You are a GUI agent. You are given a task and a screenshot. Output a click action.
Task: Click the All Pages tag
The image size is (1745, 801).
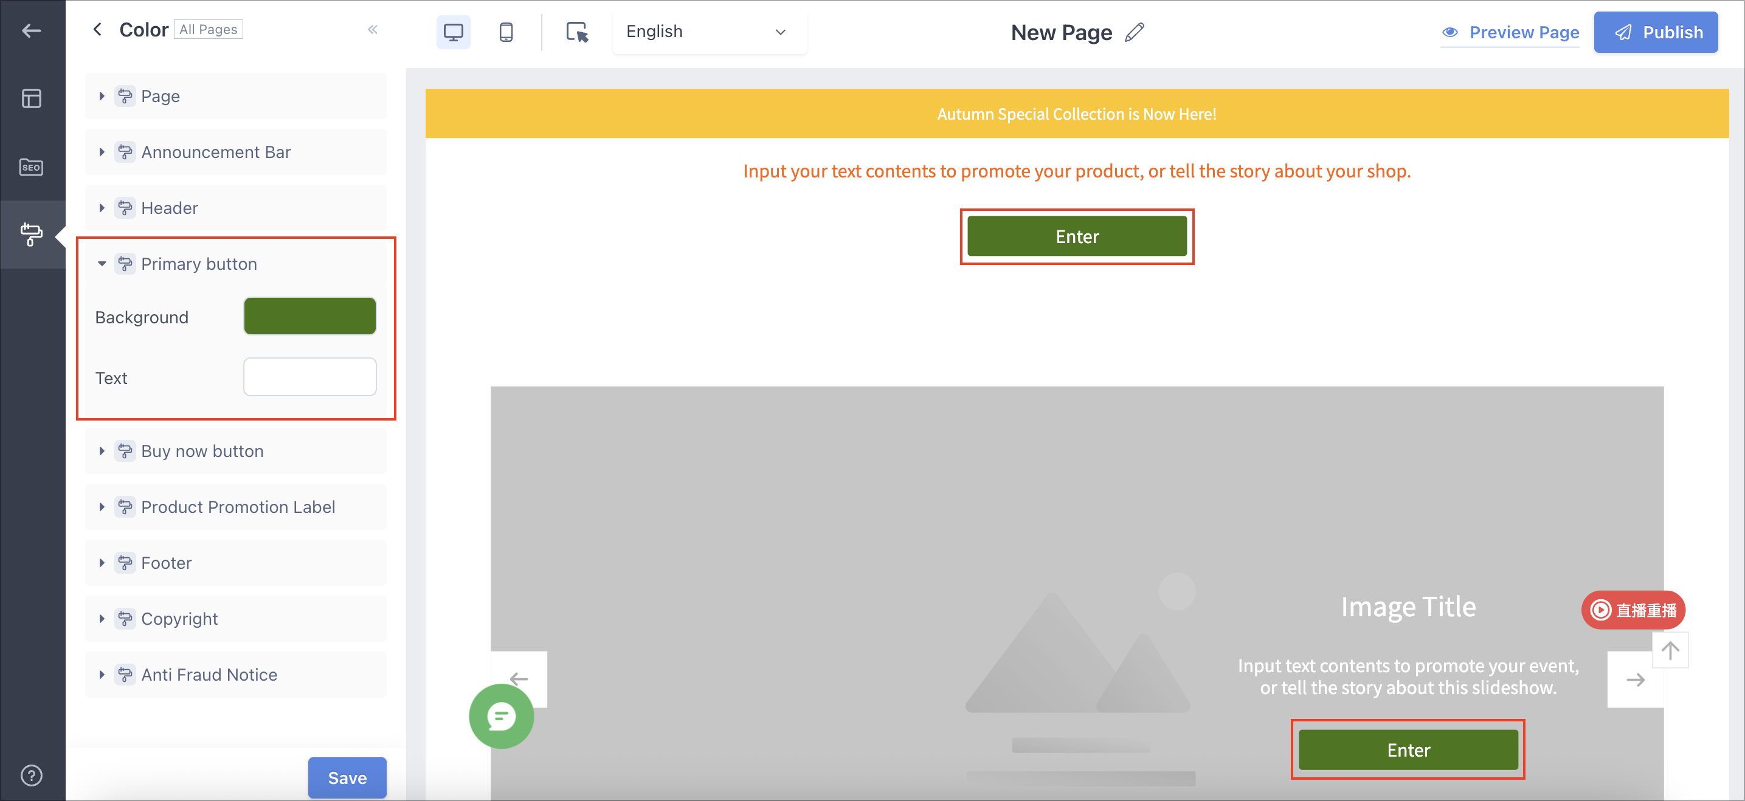[208, 29]
